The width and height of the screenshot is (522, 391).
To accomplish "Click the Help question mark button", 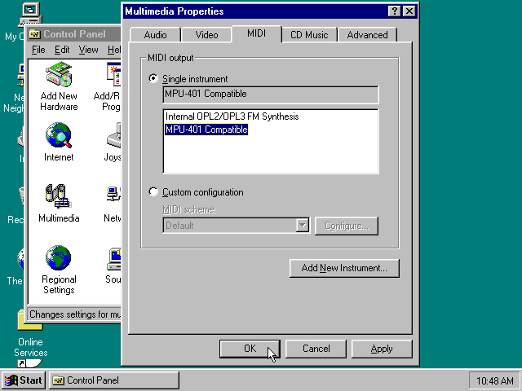I will (x=395, y=11).
